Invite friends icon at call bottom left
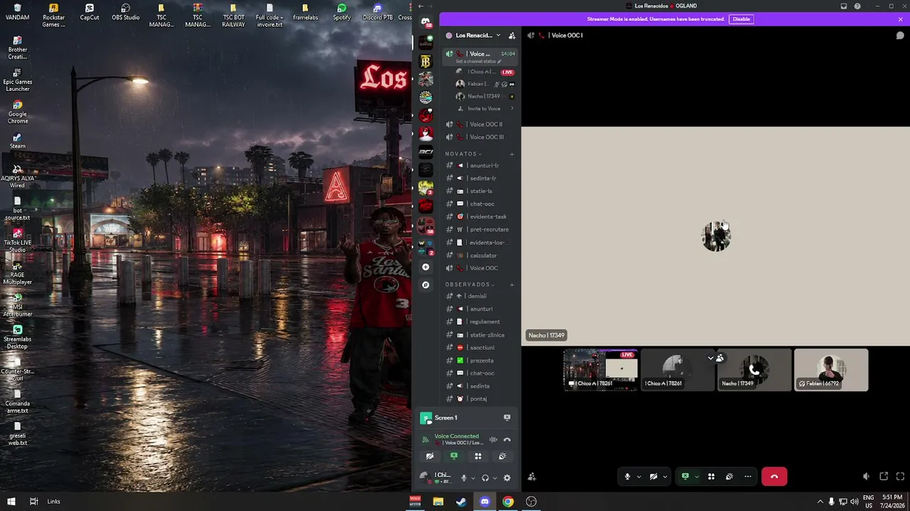The height and width of the screenshot is (511, 910). (532, 477)
